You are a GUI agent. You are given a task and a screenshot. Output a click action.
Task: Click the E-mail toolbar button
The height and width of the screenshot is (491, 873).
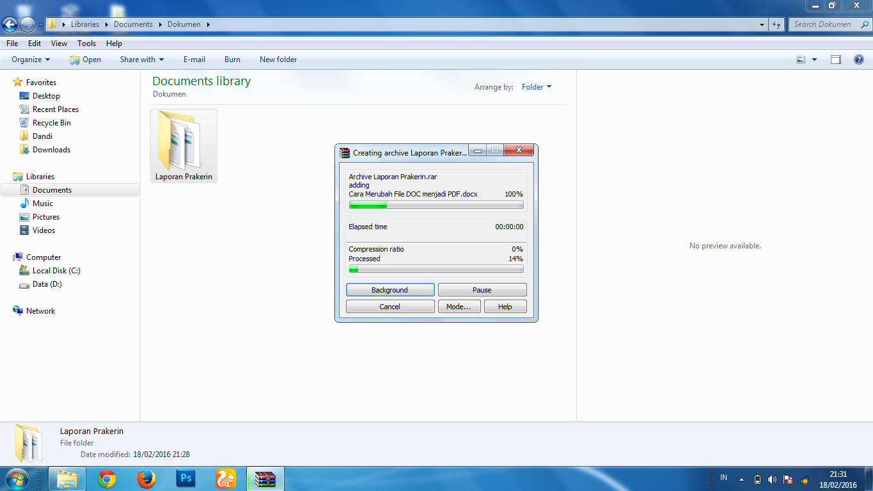tap(194, 60)
